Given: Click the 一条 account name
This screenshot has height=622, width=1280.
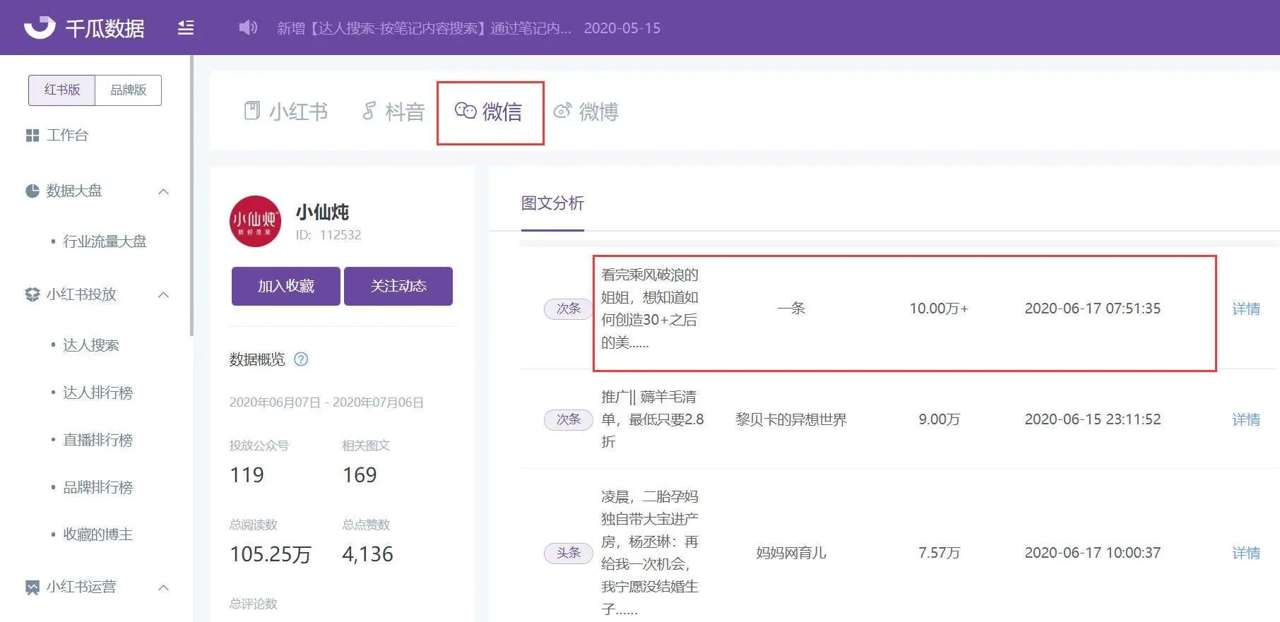Looking at the screenshot, I should point(790,309).
